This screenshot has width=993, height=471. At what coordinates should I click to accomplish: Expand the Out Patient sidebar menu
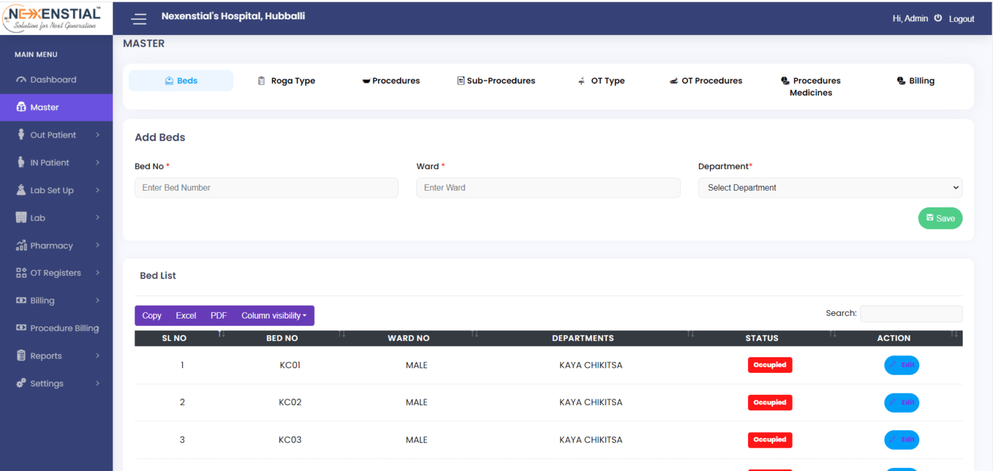56,135
